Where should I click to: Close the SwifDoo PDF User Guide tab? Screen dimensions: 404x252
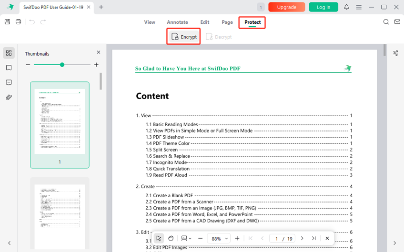point(89,7)
